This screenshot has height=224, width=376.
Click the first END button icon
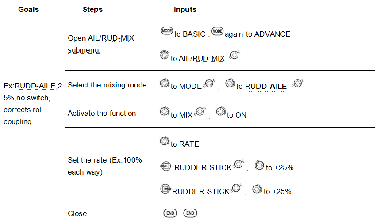coord(170,213)
